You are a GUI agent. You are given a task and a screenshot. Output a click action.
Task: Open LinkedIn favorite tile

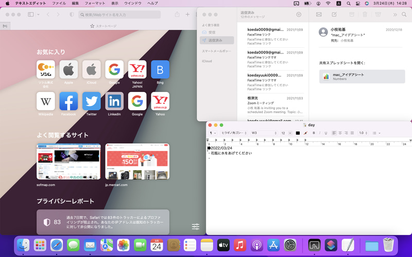(114, 101)
